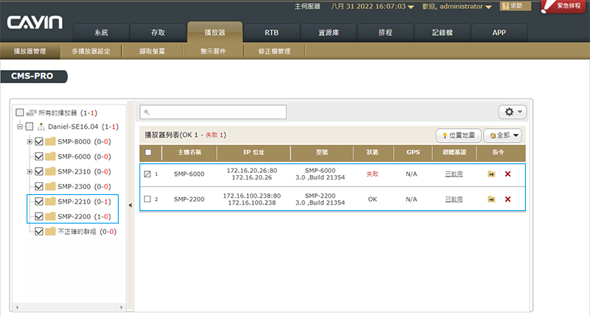Tick the checkbox for SMP-2200 player row
The width and height of the screenshot is (590, 317).
point(147,199)
